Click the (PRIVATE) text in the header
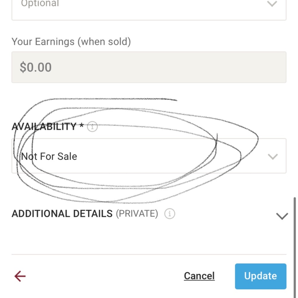298x298 pixels. 137,214
